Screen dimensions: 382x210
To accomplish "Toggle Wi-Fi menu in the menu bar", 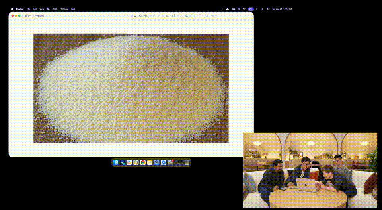I will (x=244, y=9).
